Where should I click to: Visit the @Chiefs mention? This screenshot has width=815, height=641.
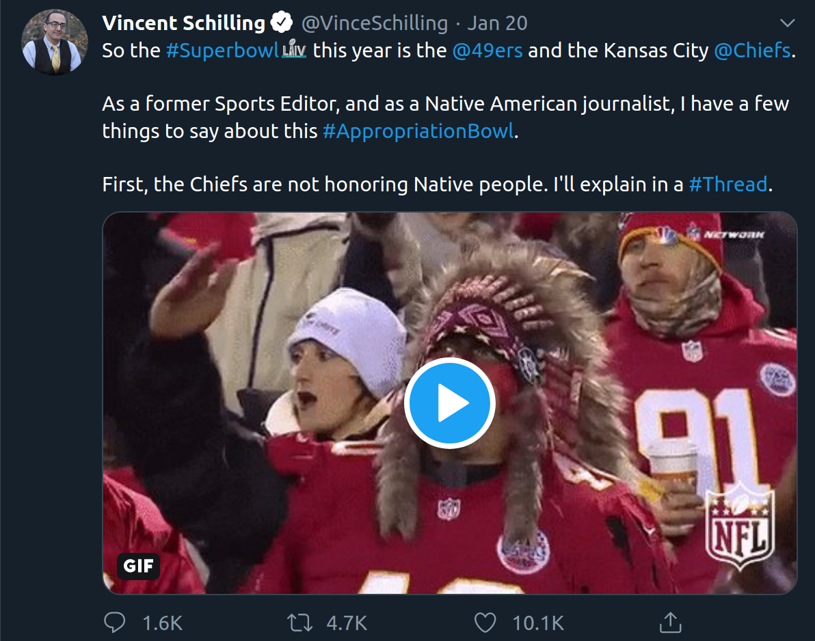click(752, 51)
